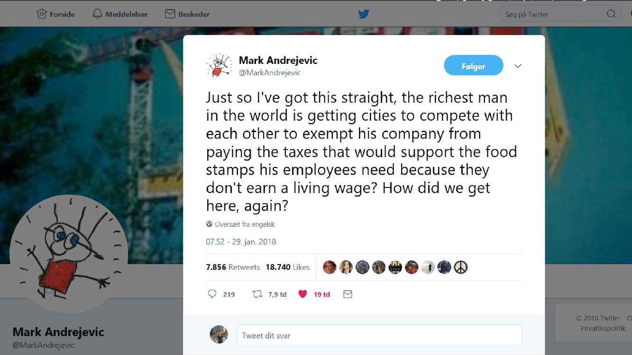Open Forside home tab

pyautogui.click(x=56, y=14)
